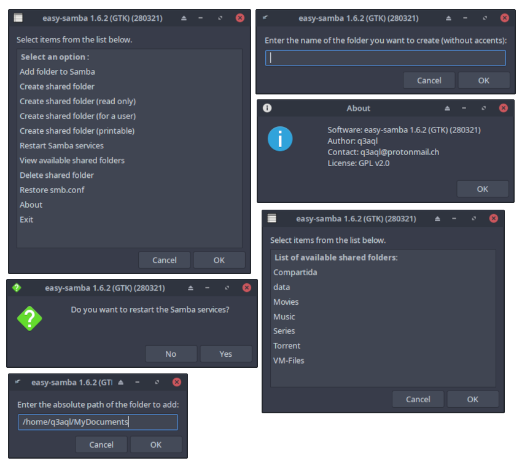Viewport: 522px width, 466px height.
Task: Open window menu icon of the absolute path dialog
Action: pos(18,382)
